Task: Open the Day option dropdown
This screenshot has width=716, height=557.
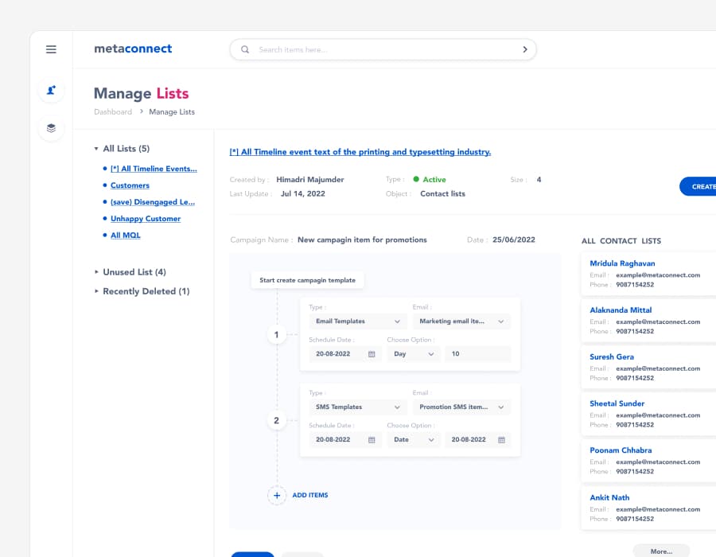Action: coord(414,354)
